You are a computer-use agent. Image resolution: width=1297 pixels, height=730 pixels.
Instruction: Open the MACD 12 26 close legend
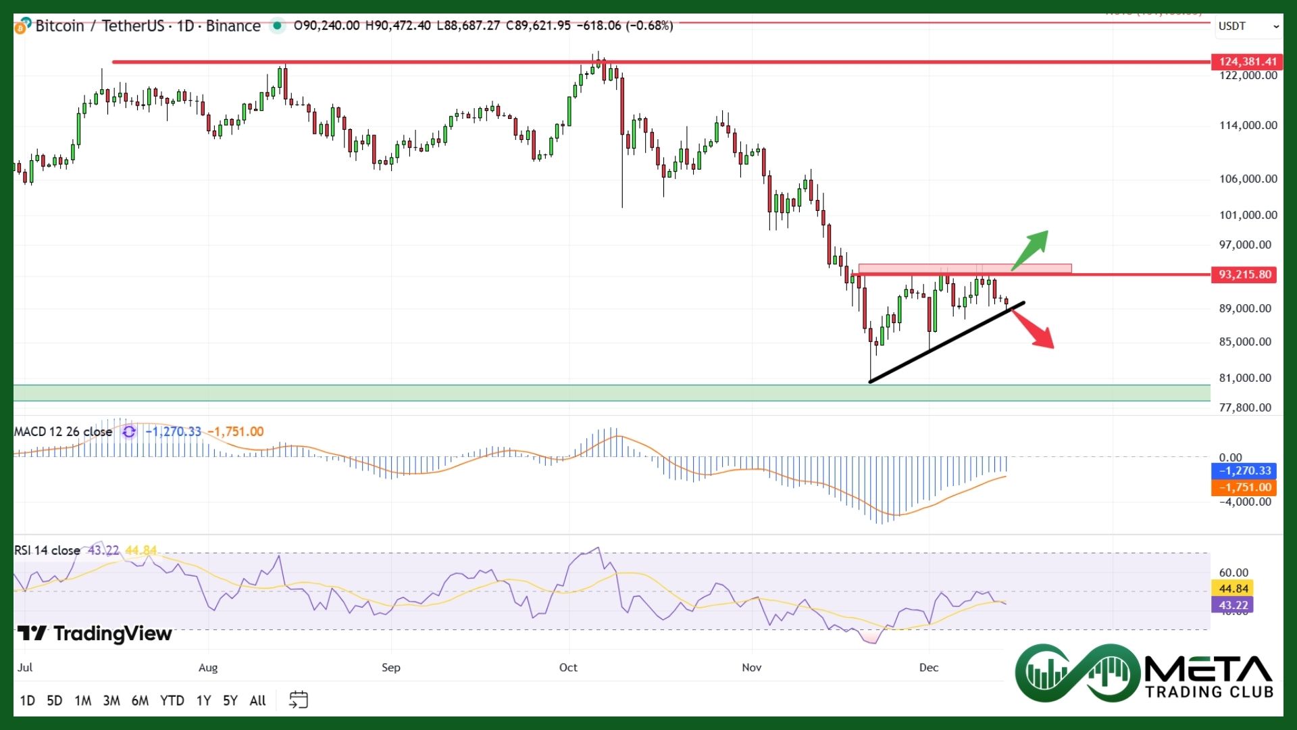[x=63, y=431]
